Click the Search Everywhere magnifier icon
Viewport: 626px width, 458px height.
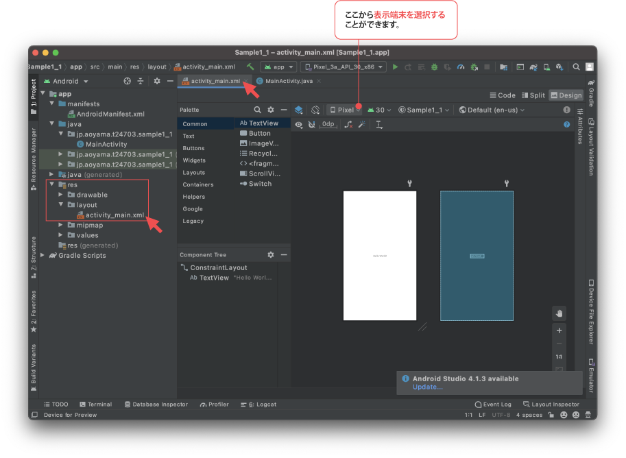point(576,67)
